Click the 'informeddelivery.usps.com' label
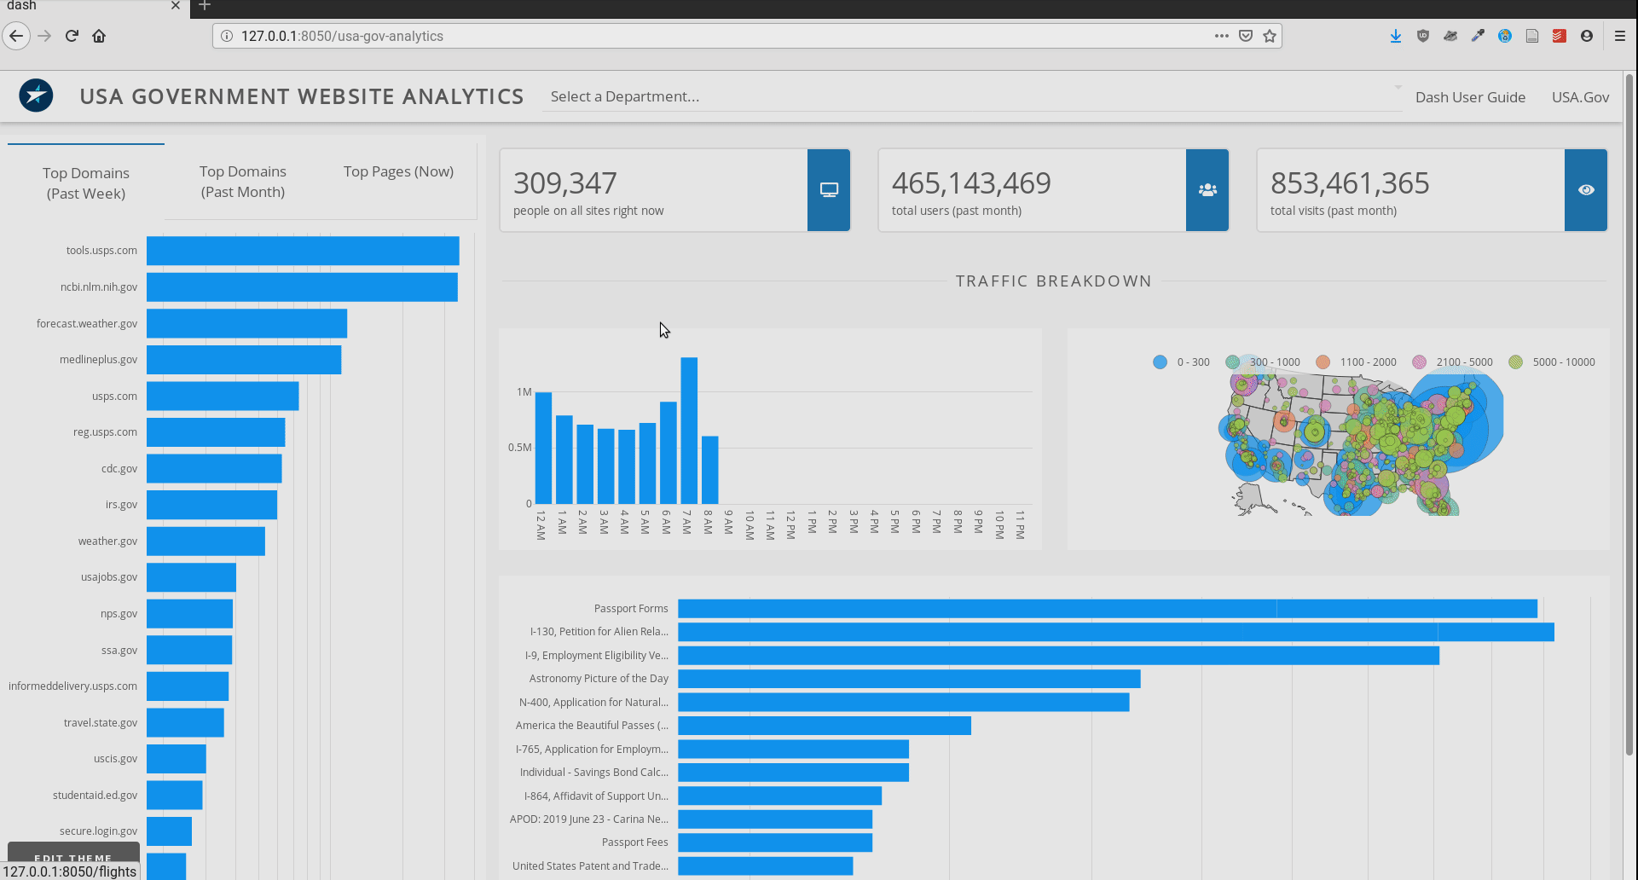Viewport: 1638px width, 880px height. 72,686
